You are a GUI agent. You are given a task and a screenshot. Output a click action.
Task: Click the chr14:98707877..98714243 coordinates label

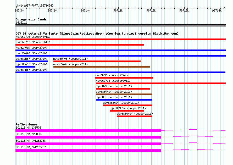pos(35,5)
